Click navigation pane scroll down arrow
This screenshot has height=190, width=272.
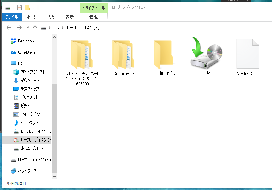[x=54, y=177]
